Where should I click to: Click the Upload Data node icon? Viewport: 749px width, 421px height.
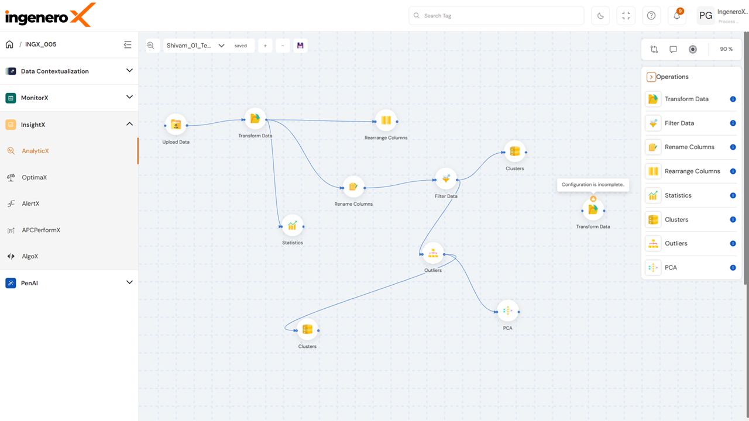click(x=176, y=125)
